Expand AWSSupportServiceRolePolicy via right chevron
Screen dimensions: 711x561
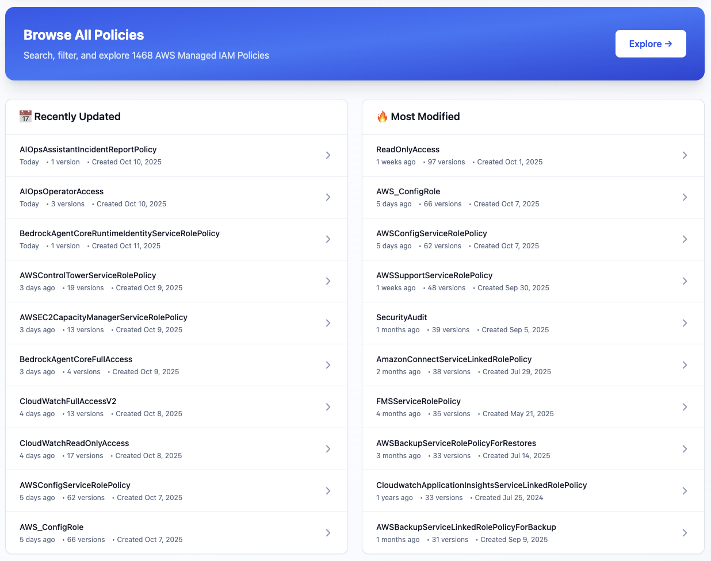tap(685, 281)
